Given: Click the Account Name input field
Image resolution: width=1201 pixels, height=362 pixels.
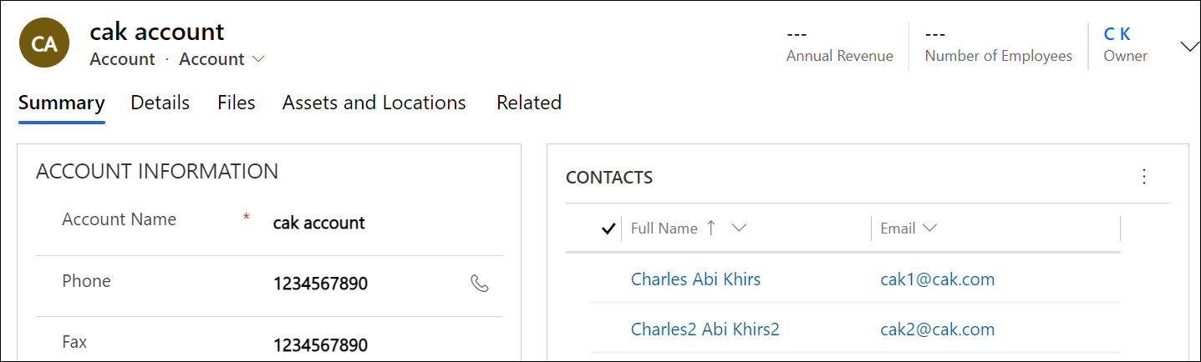Looking at the screenshot, I should 368,224.
